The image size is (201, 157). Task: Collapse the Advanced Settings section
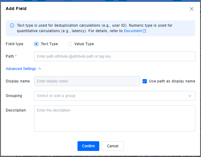click(21, 69)
